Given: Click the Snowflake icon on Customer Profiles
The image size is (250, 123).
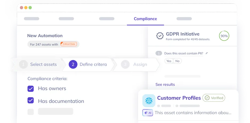Looking at the screenshot, I should [x=149, y=101].
